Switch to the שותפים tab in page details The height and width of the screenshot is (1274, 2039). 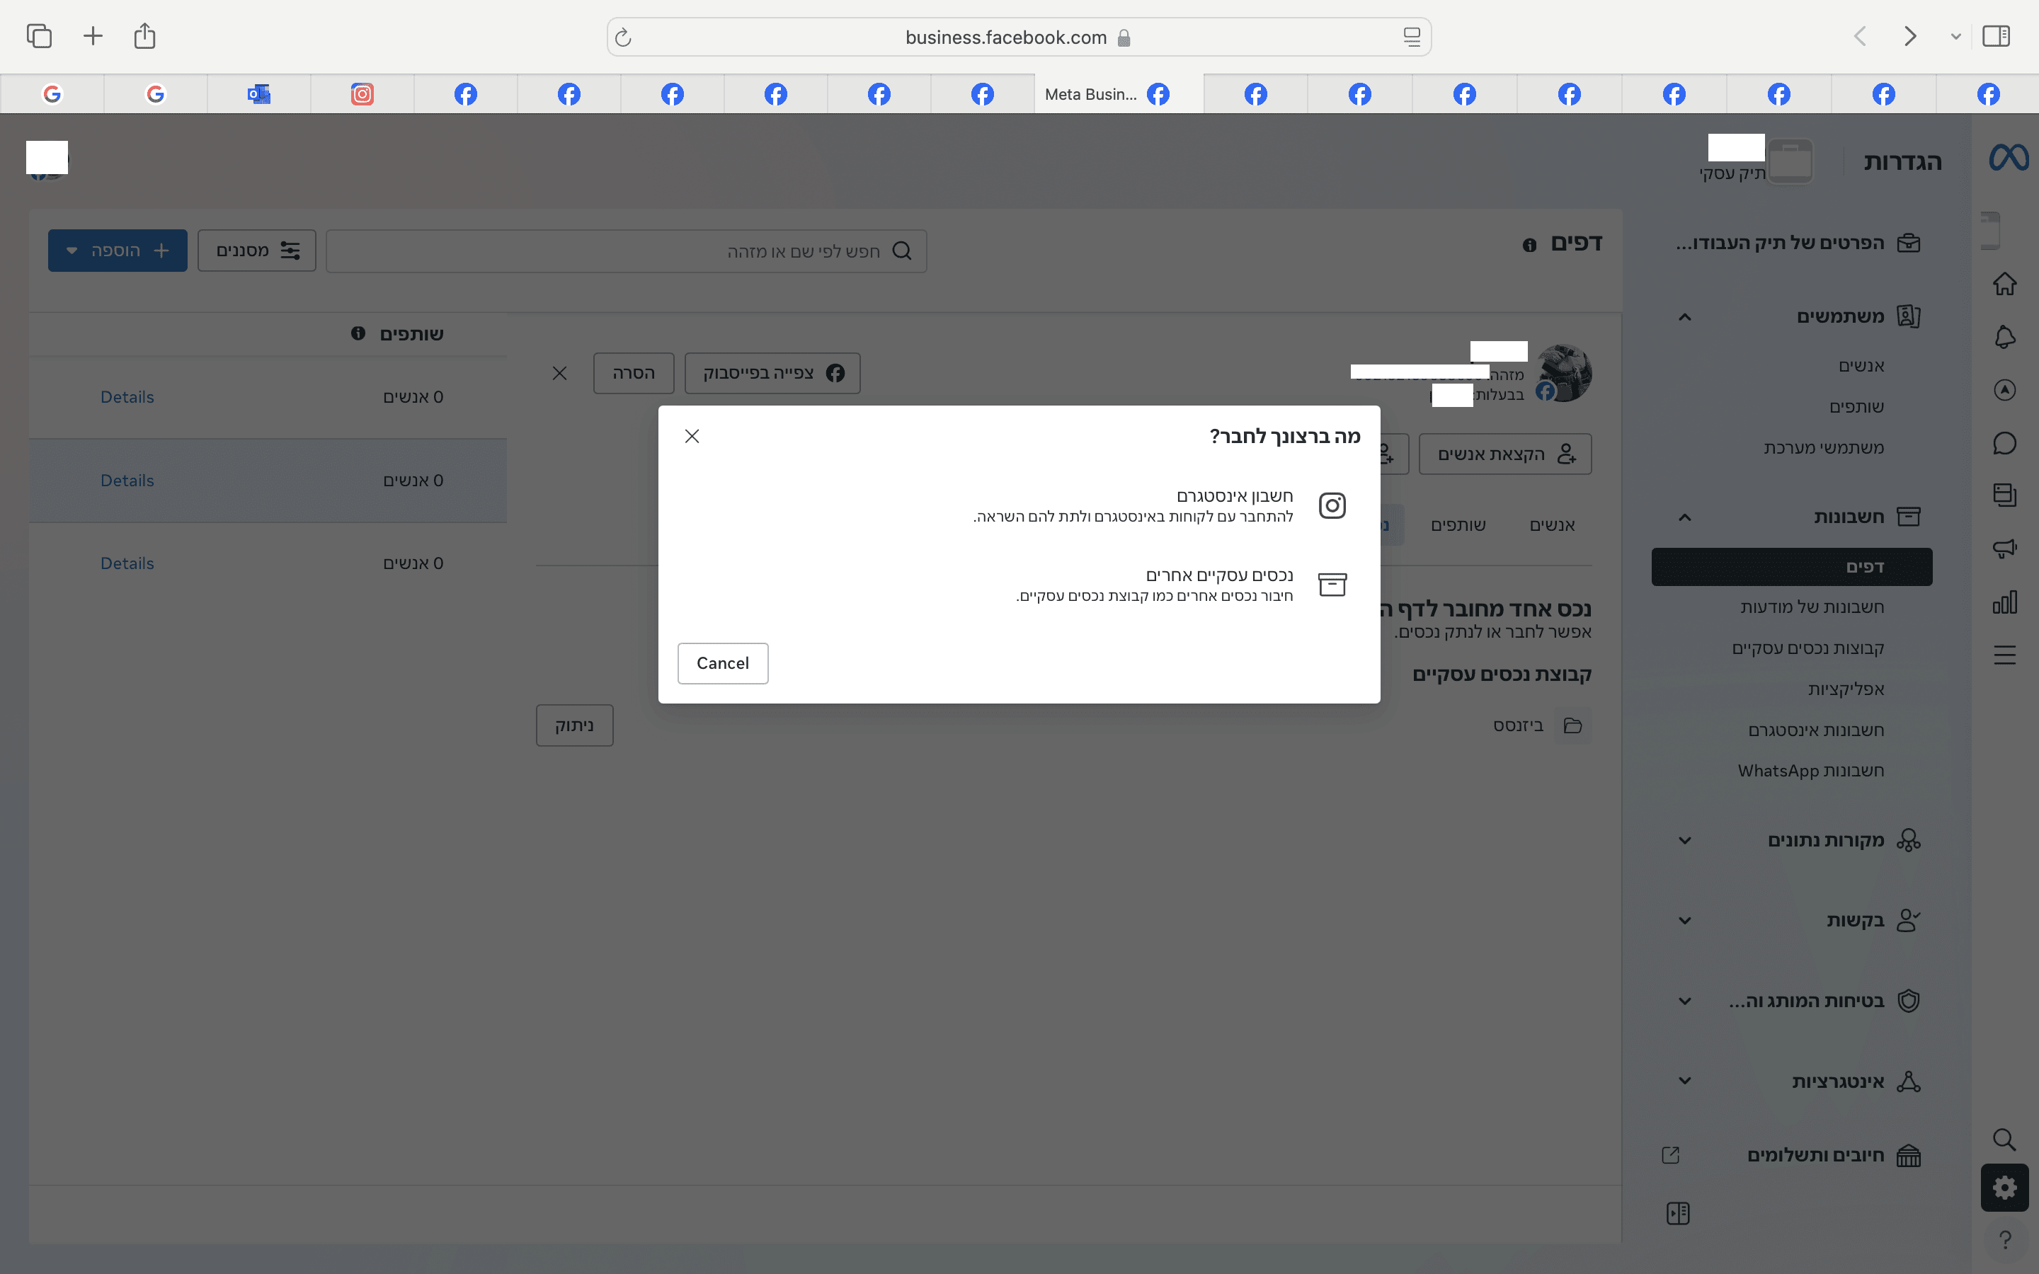1458,525
